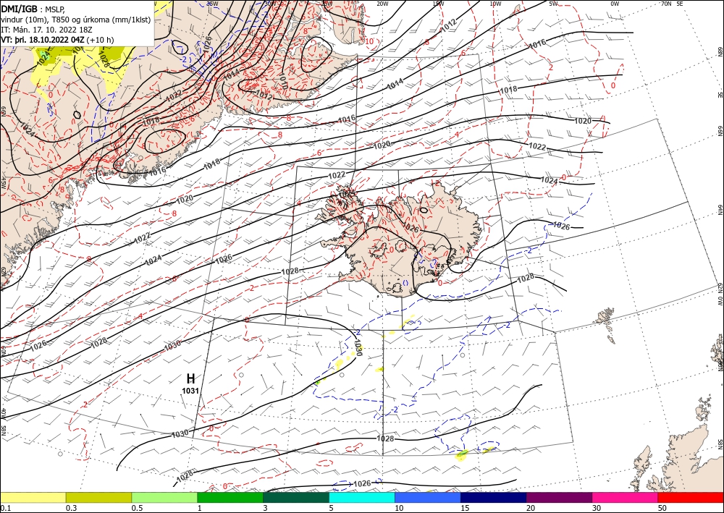Click the 1010 isobar label
The width and height of the screenshot is (724, 513).
(x=283, y=81)
